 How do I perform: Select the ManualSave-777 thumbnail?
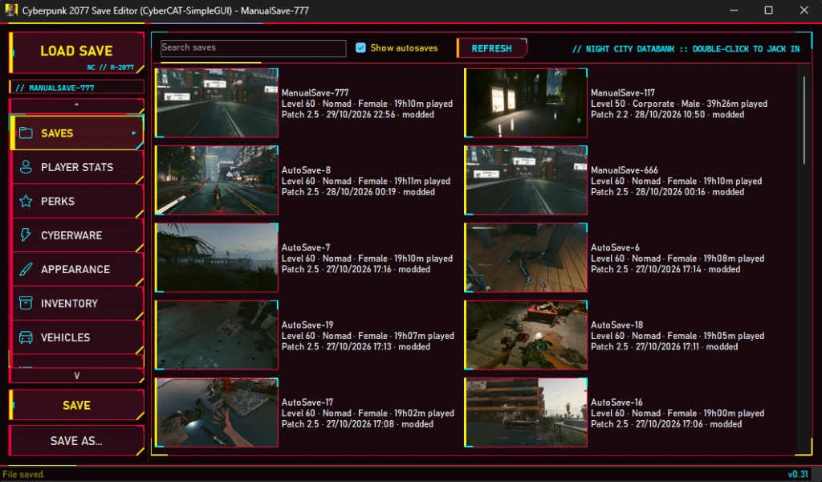coord(217,103)
